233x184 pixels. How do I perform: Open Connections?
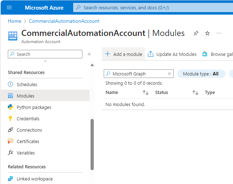click(x=45, y=130)
